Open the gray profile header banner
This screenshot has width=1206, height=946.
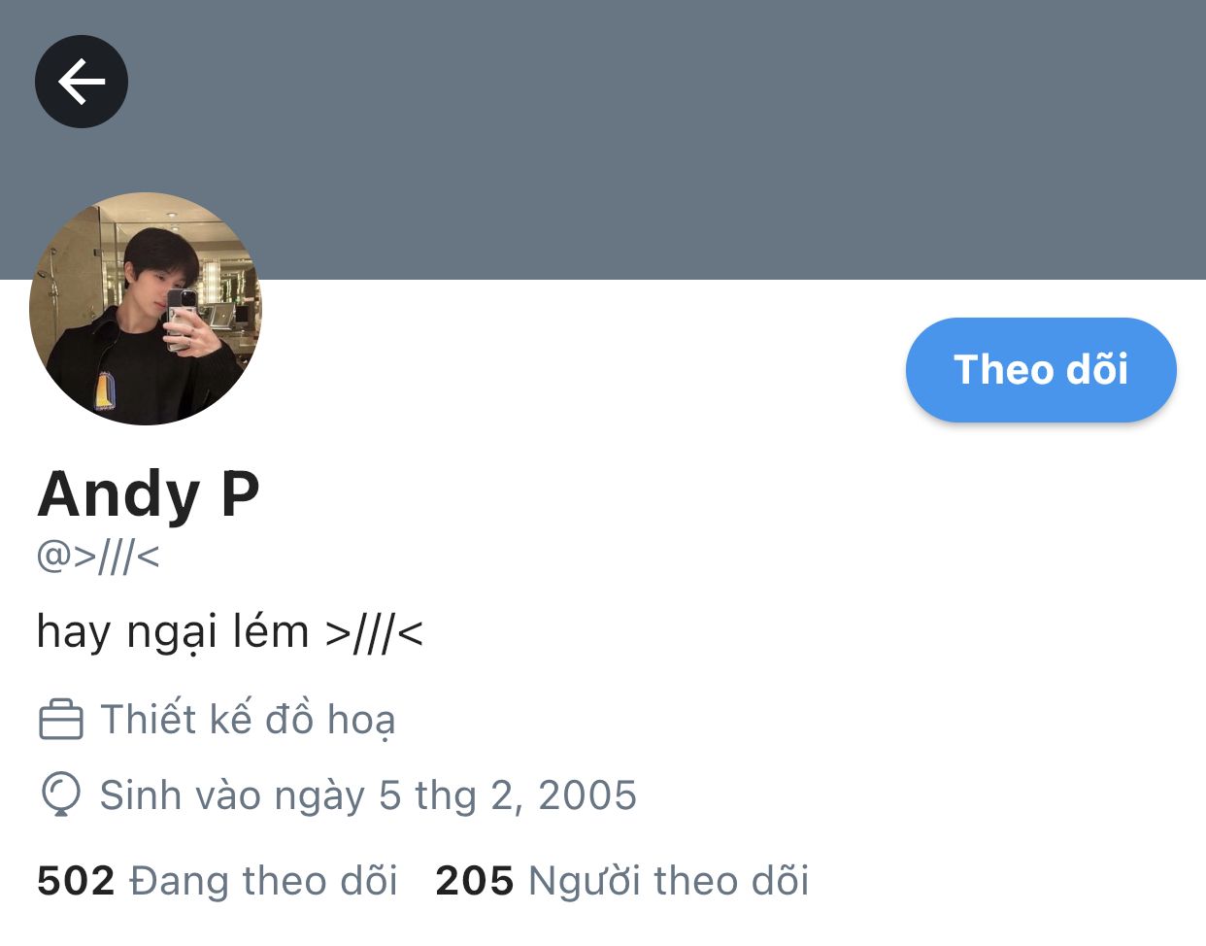[x=603, y=140]
